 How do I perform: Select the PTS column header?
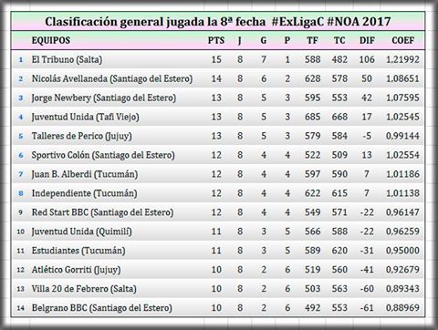tap(216, 40)
